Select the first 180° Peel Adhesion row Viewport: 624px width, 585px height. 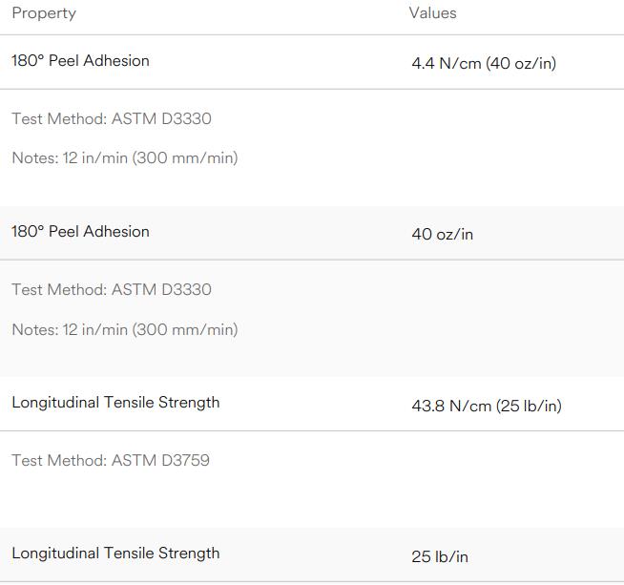[x=312, y=62]
